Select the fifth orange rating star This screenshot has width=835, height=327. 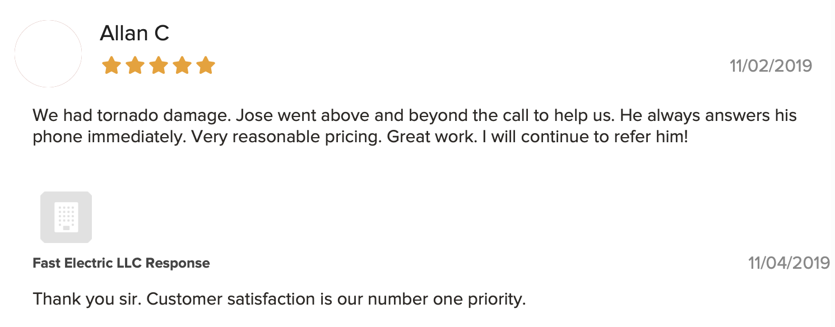pos(206,66)
